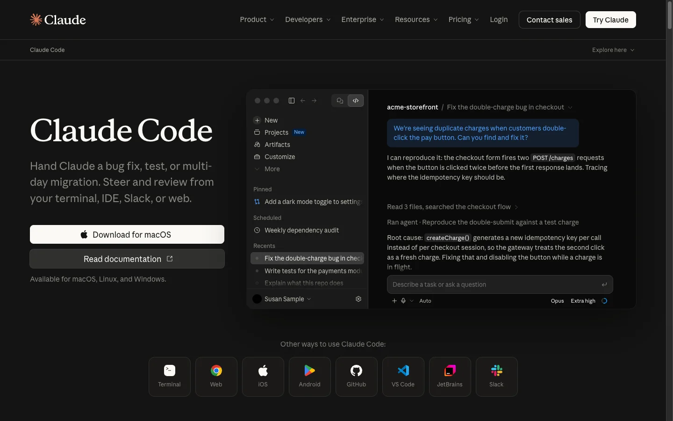Open the settings gear beside Susan Sample
The image size is (673, 421).
[358, 299]
